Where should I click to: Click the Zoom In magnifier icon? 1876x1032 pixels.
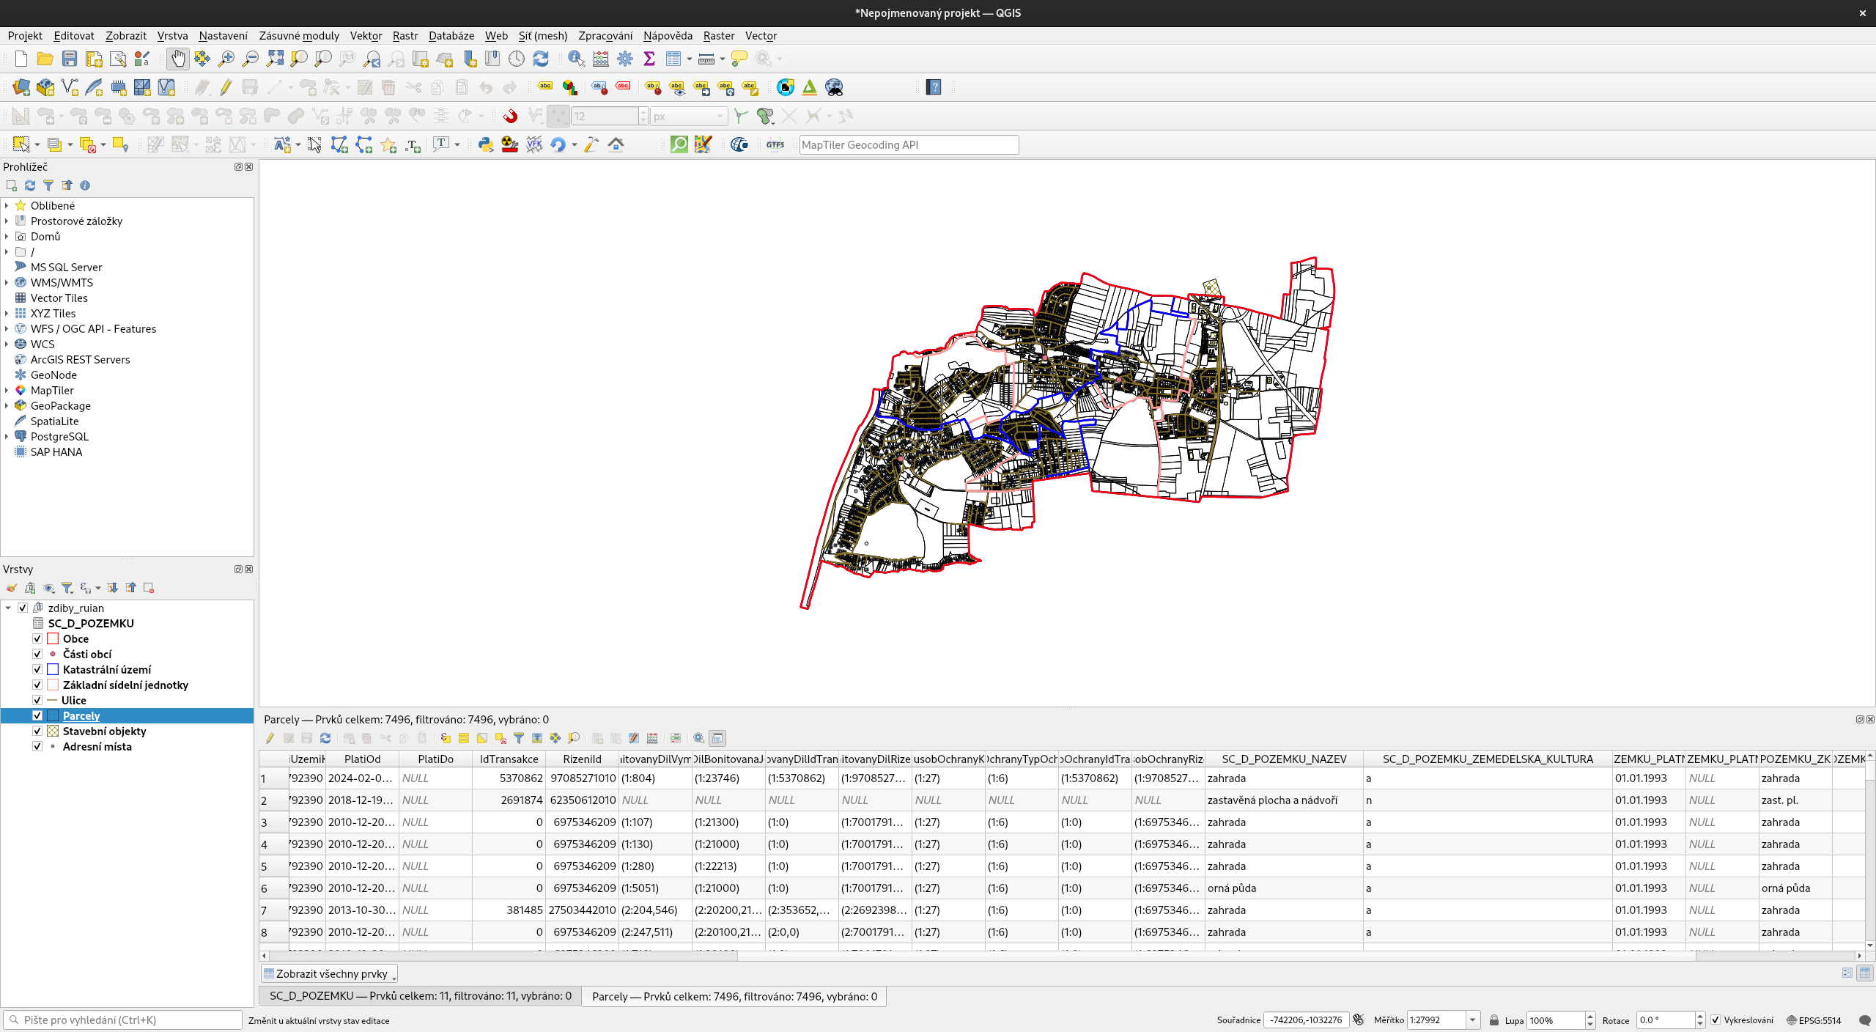coord(226,59)
